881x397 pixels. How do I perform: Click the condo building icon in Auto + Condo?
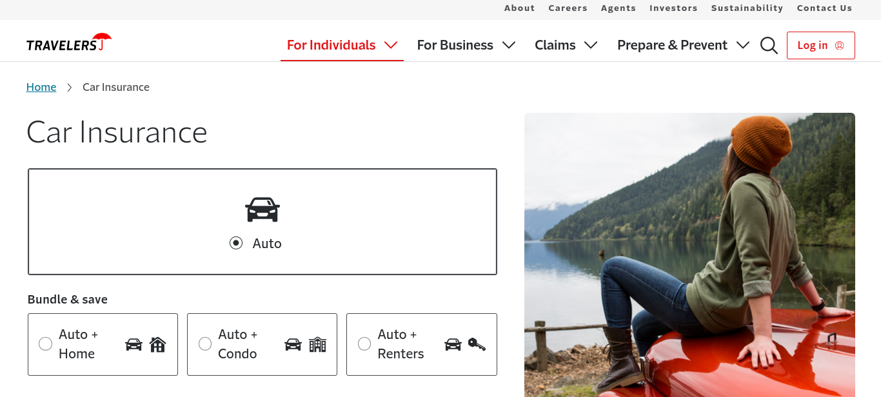click(317, 344)
